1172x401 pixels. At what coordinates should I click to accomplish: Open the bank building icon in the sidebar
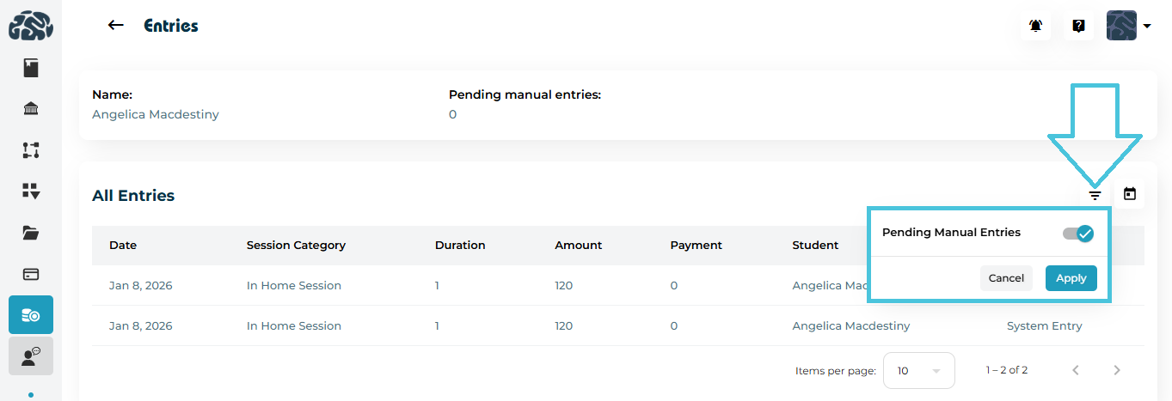coord(31,109)
